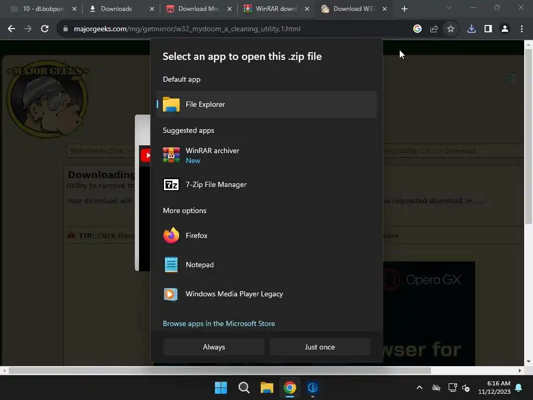Open File Explorer from taskbar
Screen dimensions: 533x400
(267, 387)
